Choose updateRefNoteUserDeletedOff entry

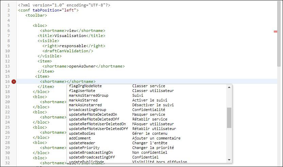click(x=98, y=129)
